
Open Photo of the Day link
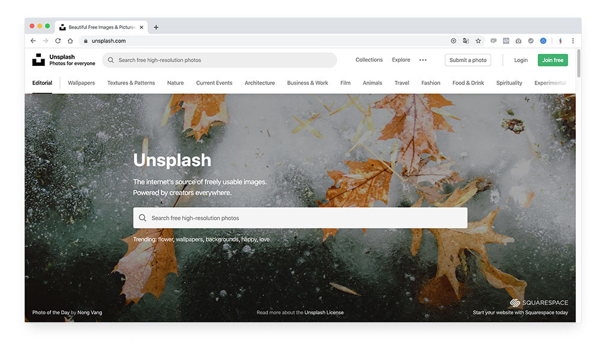pos(51,312)
